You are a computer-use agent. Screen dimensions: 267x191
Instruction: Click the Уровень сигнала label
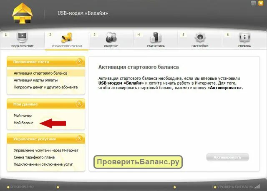point(235,187)
